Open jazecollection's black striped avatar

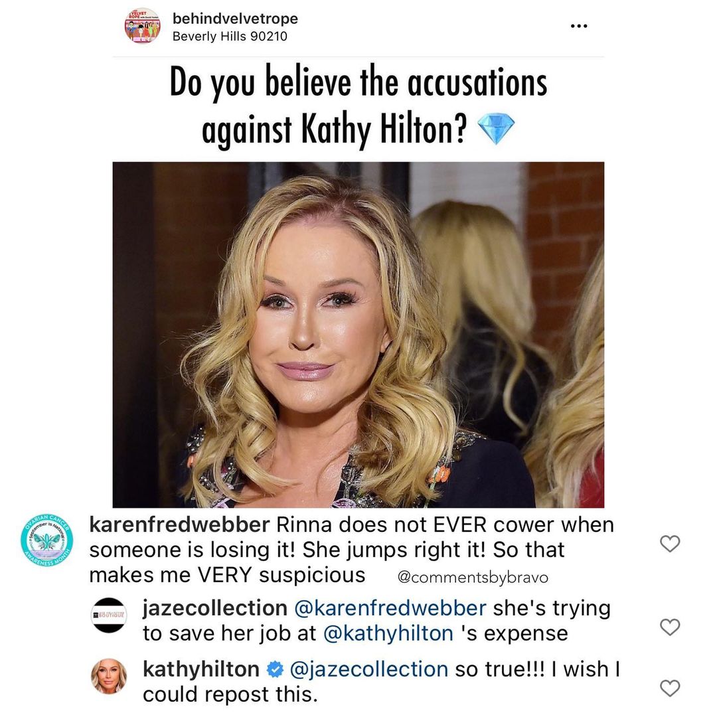point(108,615)
